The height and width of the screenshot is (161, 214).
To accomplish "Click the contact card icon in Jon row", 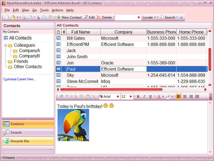I will click(58, 63).
